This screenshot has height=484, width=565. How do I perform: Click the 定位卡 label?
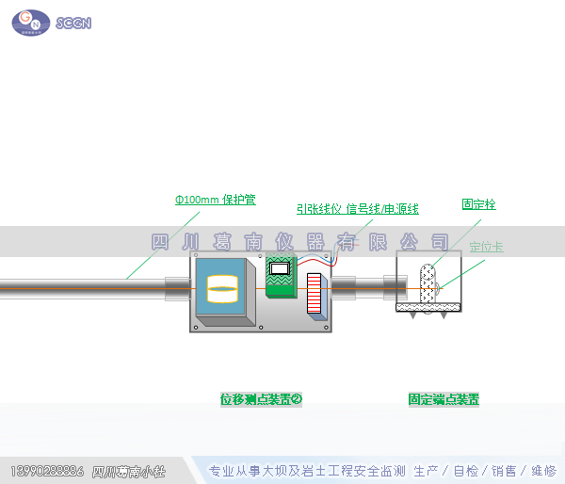click(x=486, y=247)
